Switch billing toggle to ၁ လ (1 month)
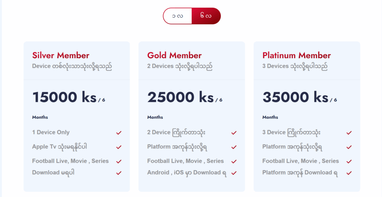The width and height of the screenshot is (382, 197). (x=178, y=16)
